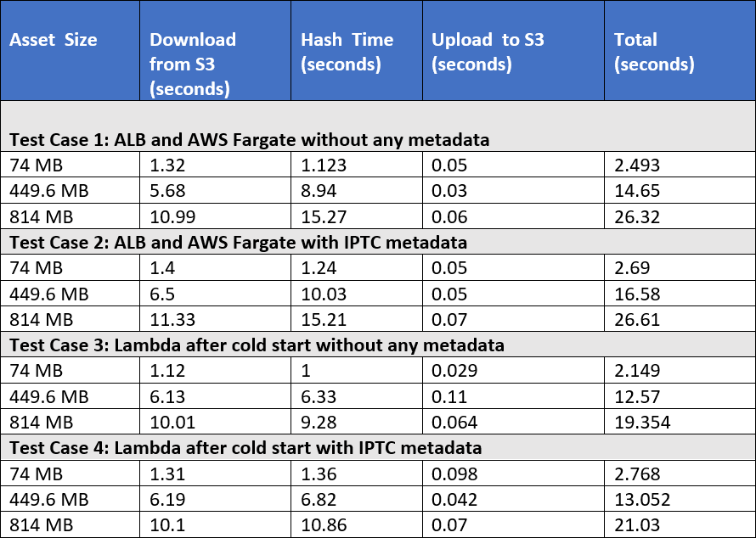Image resolution: width=756 pixels, height=538 pixels.
Task: Click the 0.029 upload time cell
Action: 513,370
